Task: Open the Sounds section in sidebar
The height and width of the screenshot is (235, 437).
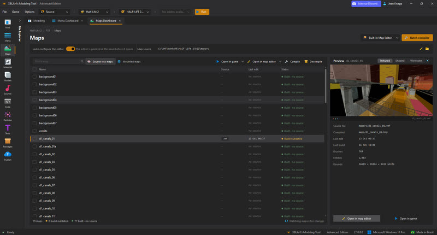Action: (x=8, y=90)
